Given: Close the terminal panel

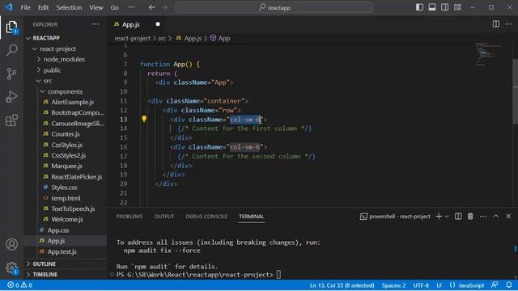Looking at the screenshot, I should pyautogui.click(x=508, y=217).
